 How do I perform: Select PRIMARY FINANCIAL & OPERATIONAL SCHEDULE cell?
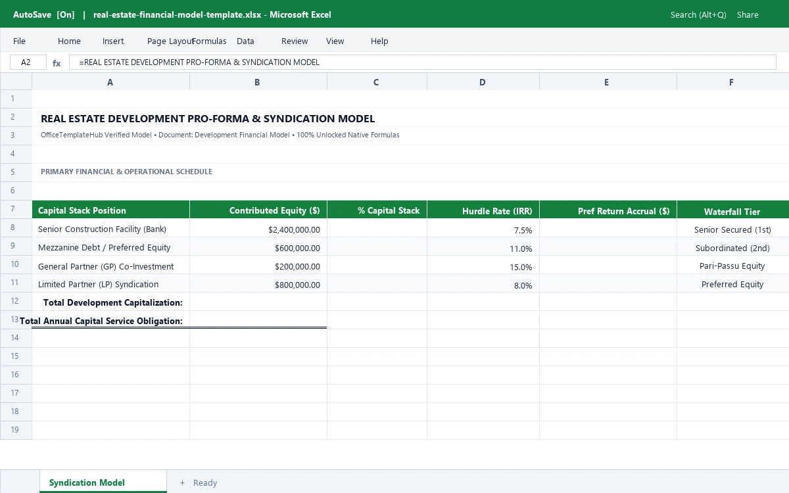click(126, 172)
